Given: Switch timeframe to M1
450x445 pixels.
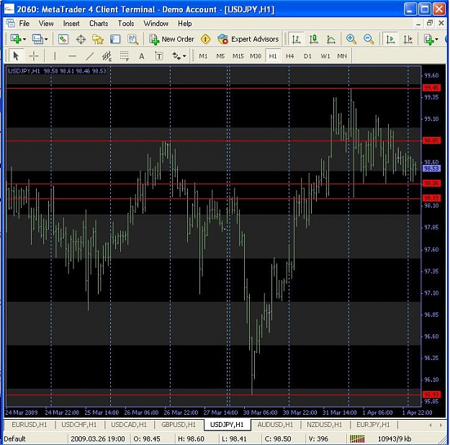Looking at the screenshot, I should point(203,56).
